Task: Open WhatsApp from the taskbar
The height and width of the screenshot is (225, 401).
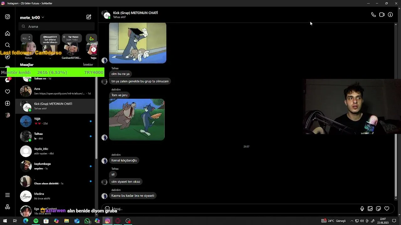Action: pos(87,221)
